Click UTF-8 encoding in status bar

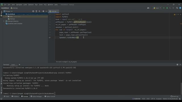point(153,99)
